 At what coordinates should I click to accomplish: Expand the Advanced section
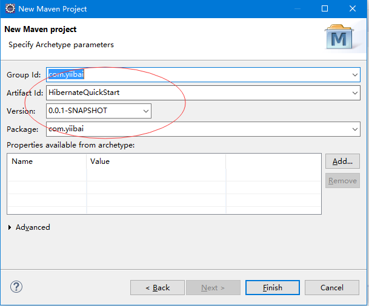(10, 227)
